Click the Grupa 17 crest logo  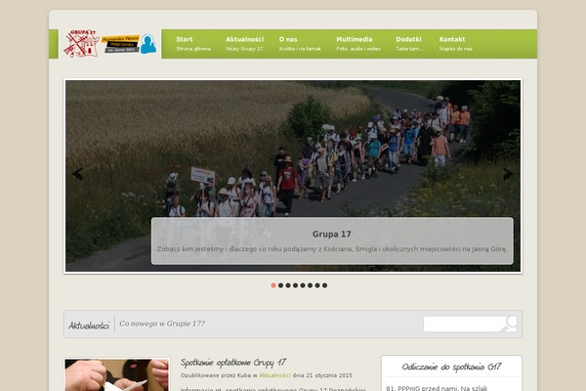81,44
